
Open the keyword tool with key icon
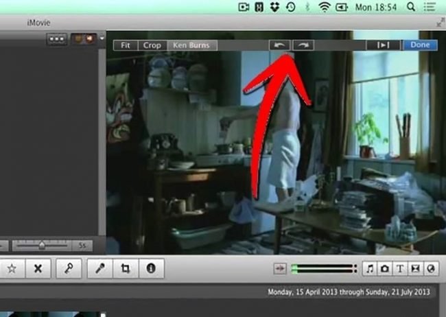click(69, 269)
